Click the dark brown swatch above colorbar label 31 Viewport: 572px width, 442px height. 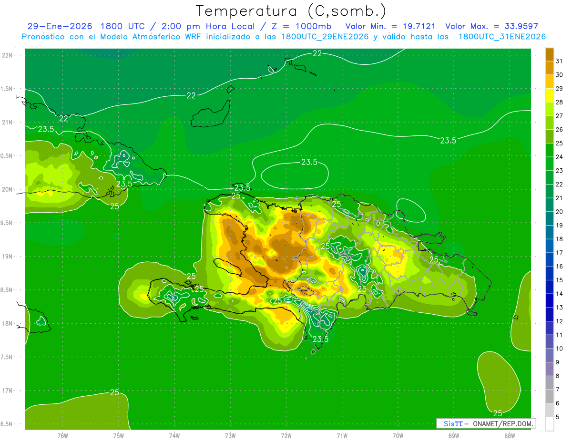click(550, 54)
